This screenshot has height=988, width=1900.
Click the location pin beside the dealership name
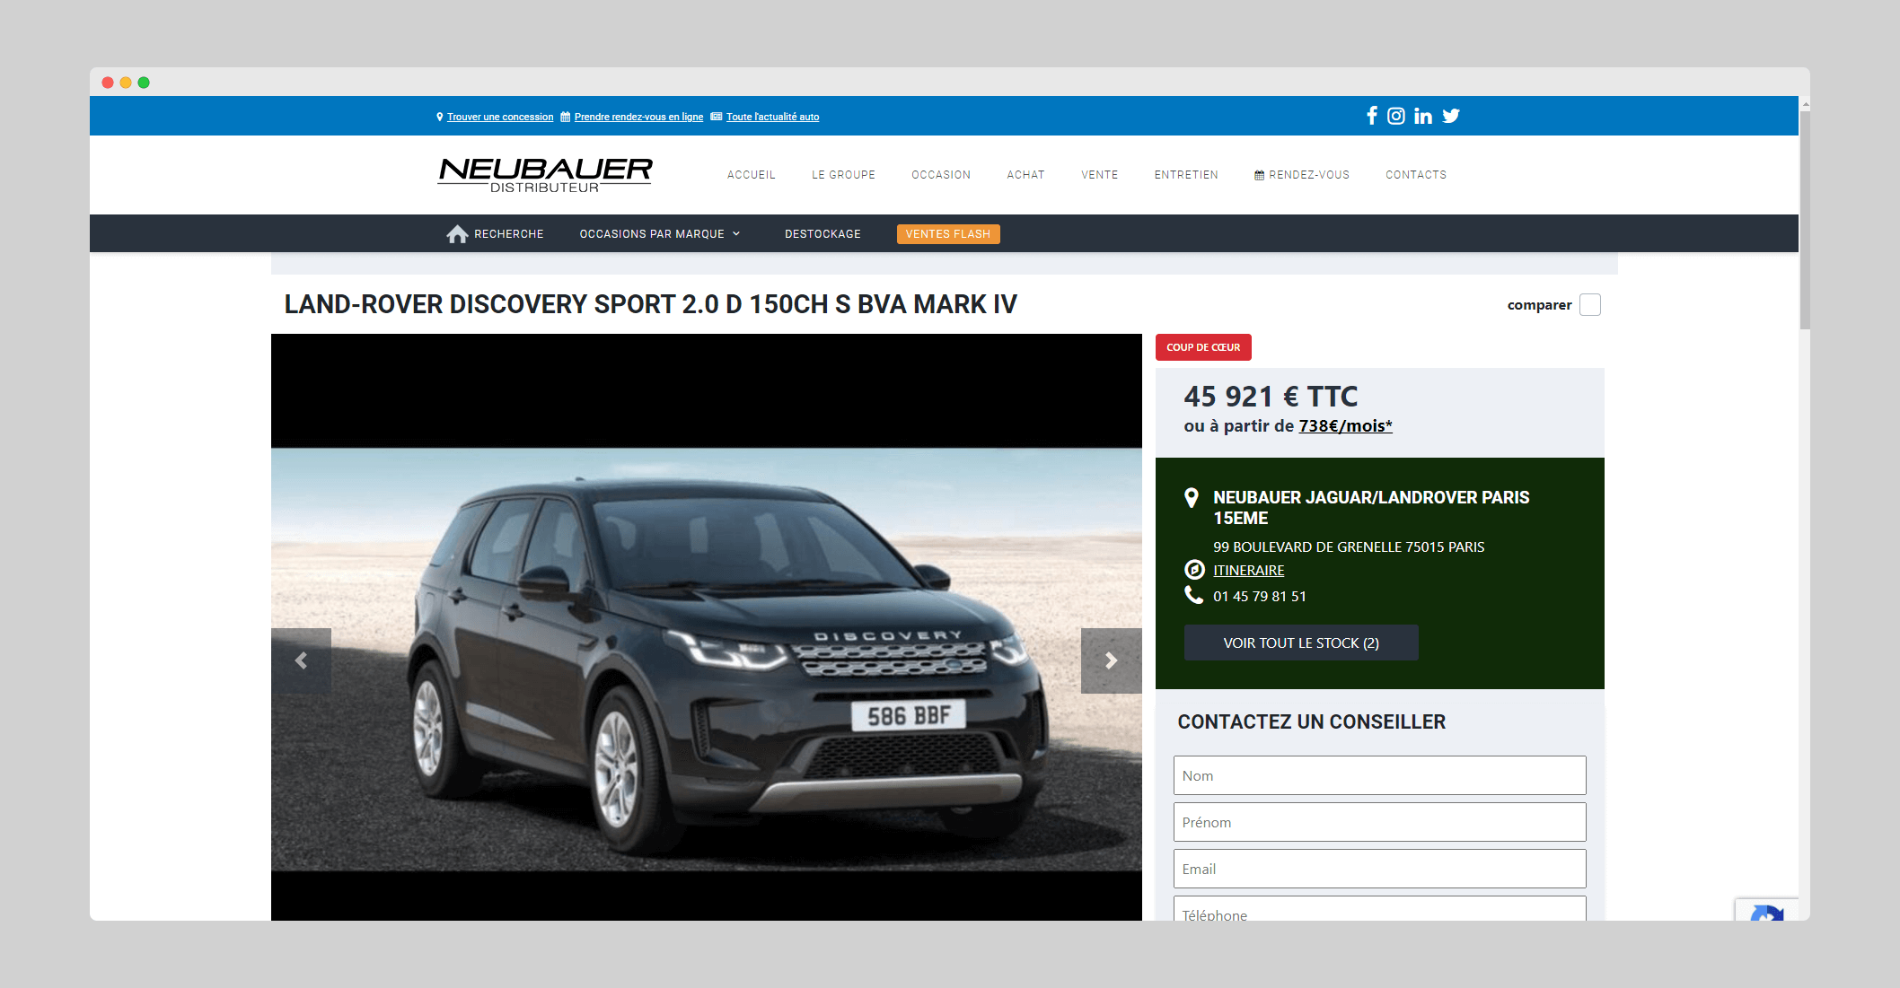[x=1192, y=498]
